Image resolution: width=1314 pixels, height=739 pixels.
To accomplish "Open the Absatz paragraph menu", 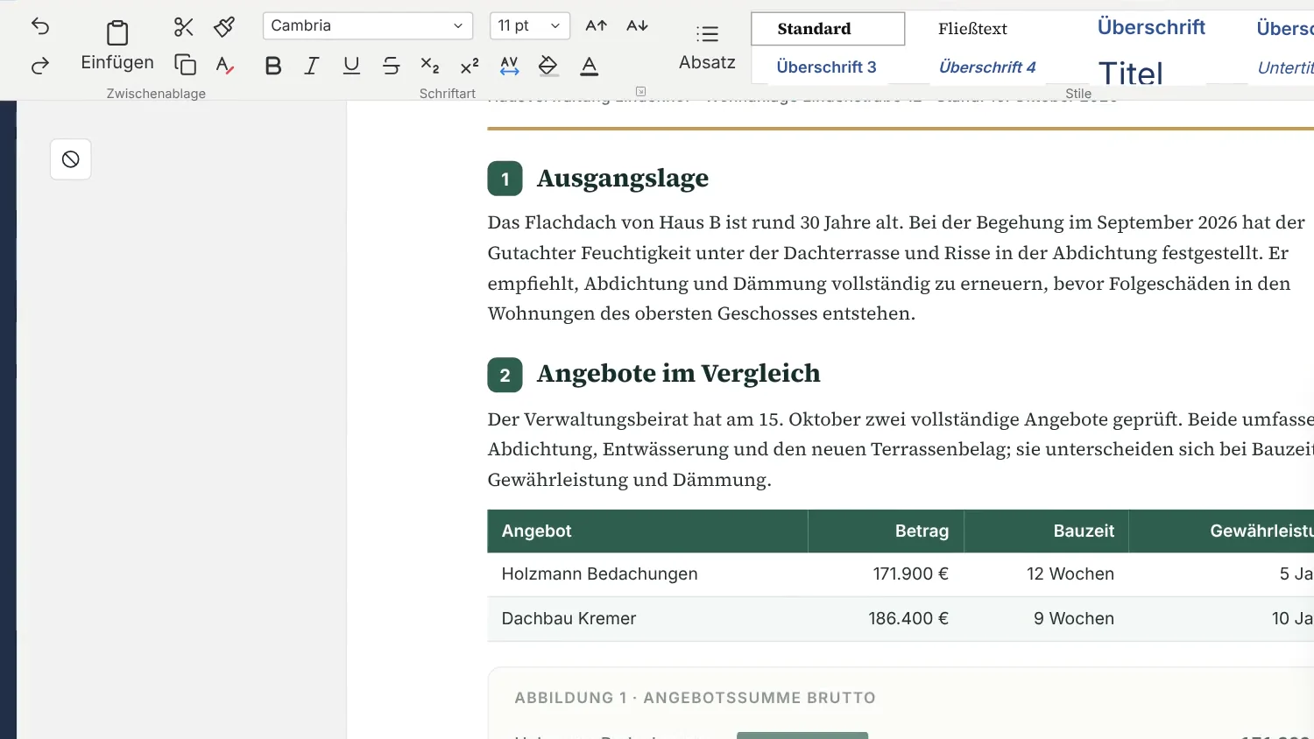I will 707,47.
